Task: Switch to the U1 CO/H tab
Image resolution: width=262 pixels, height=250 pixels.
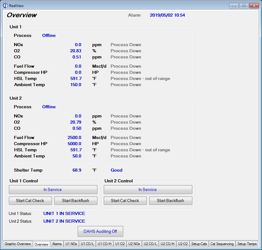Action: tap(105, 244)
